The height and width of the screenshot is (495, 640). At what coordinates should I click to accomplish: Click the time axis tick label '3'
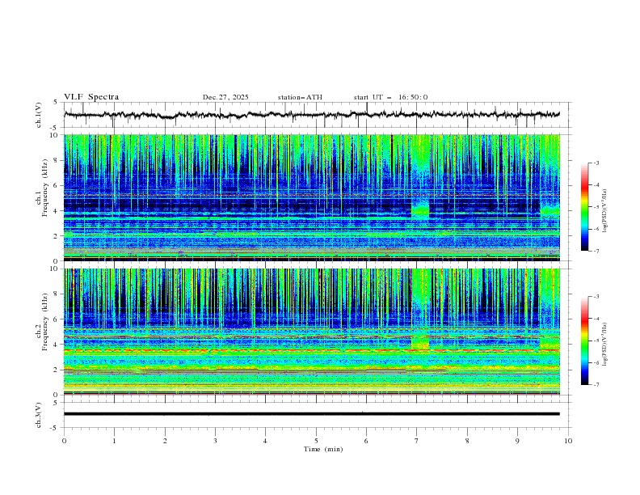tap(215, 441)
